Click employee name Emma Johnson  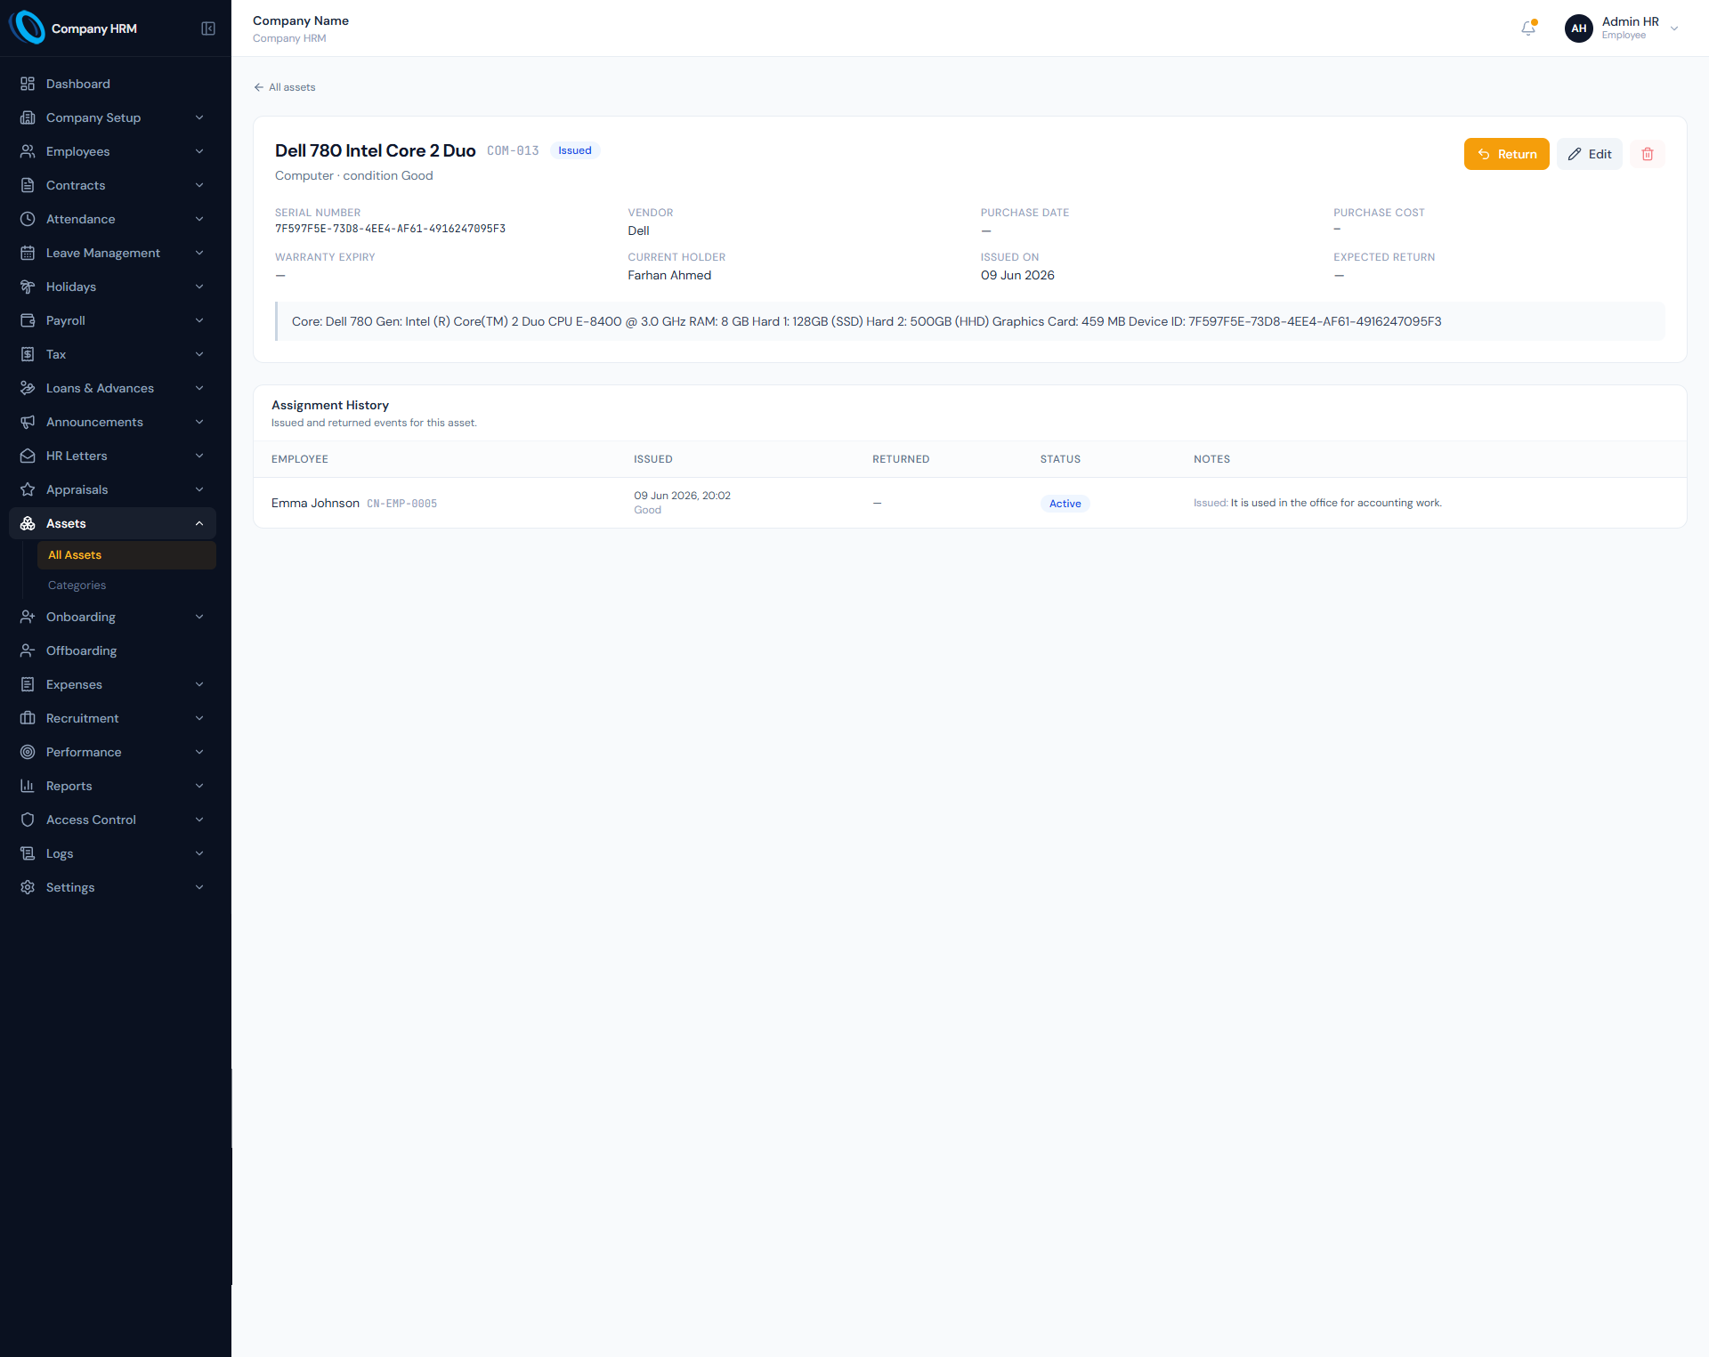tap(315, 504)
